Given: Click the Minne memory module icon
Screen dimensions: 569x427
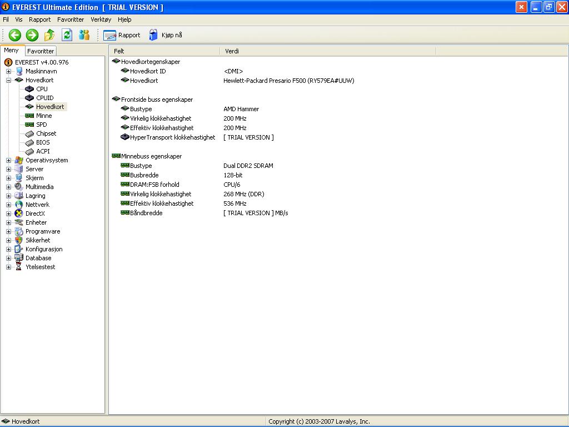Looking at the screenshot, I should [29, 116].
